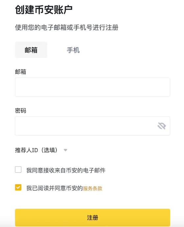Click the 创建币安账户 page heading
Viewport: 184px width, 227px height.
[43, 10]
